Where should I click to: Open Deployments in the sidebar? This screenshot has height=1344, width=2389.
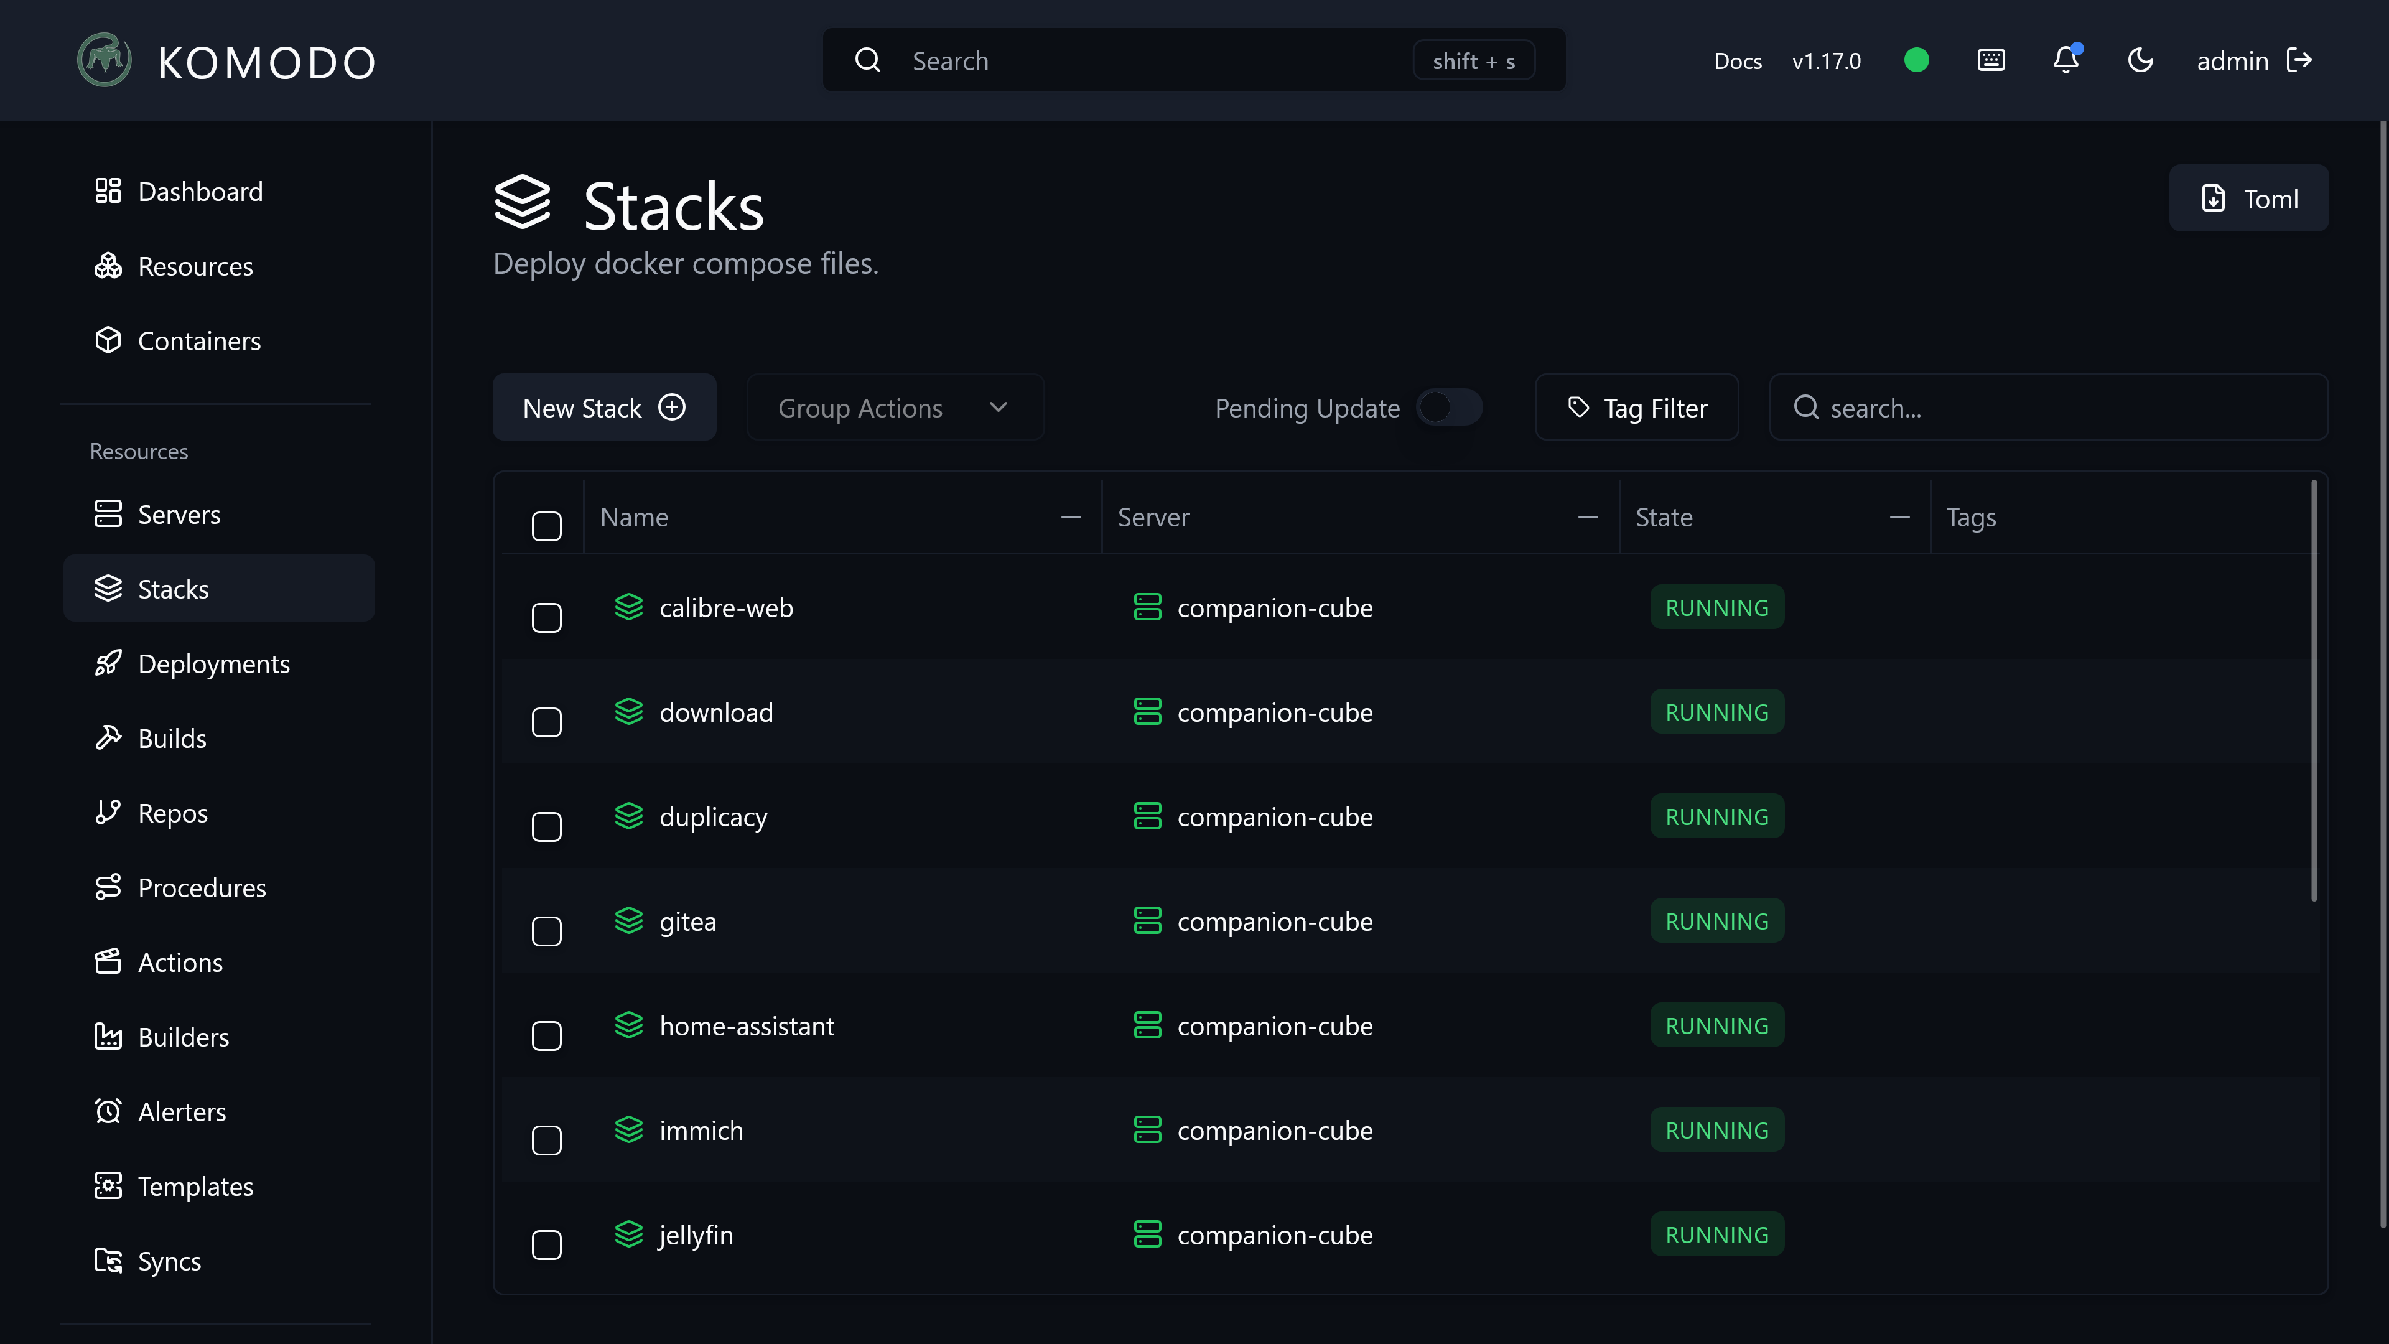pos(219,663)
